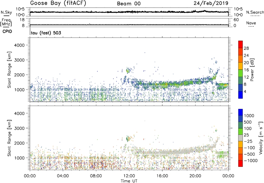Click the 'N.Sky' legend label
This screenshot has width=264, height=183.
click(x=6, y=12)
